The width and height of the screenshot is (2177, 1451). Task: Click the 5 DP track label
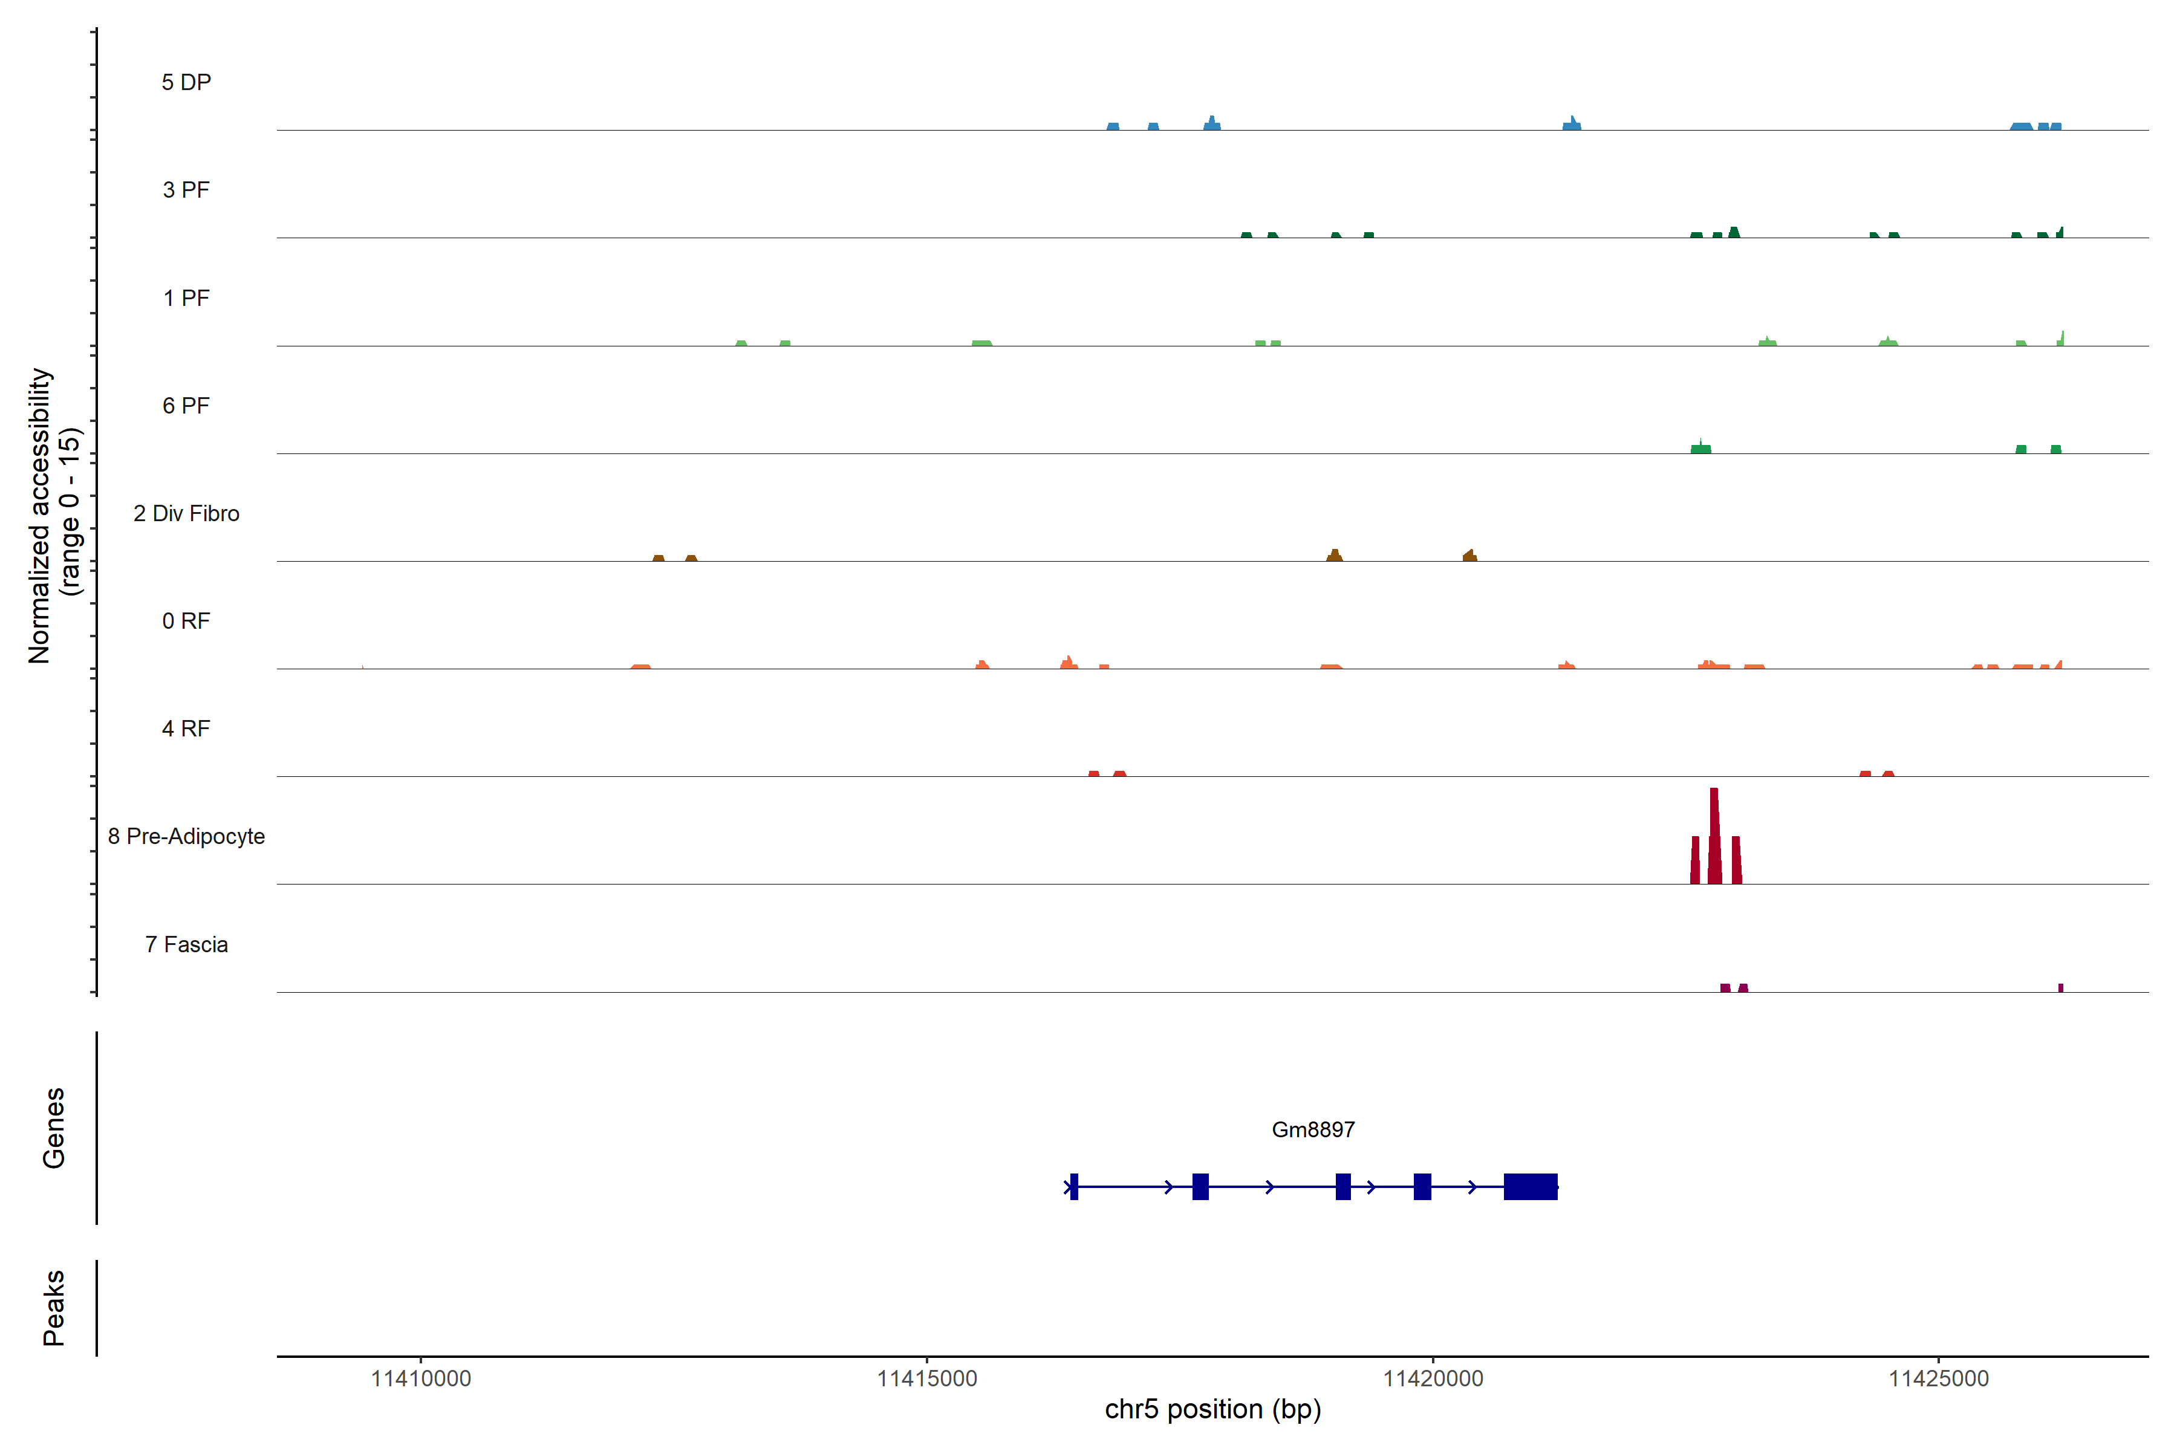[x=186, y=82]
